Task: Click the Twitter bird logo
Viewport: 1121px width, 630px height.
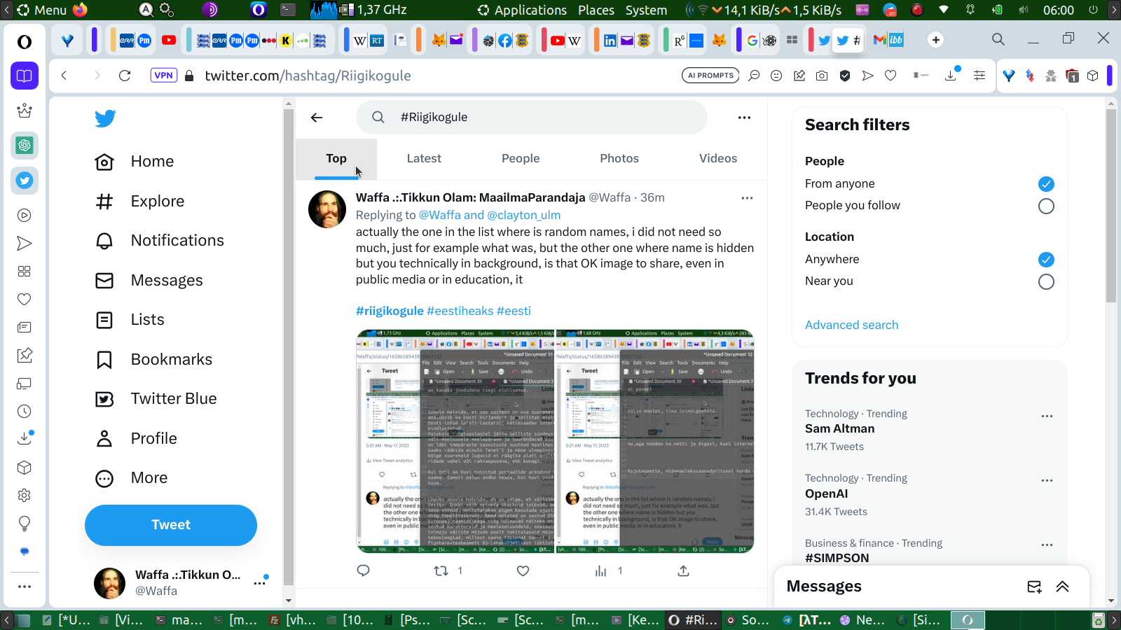Action: pos(105,118)
